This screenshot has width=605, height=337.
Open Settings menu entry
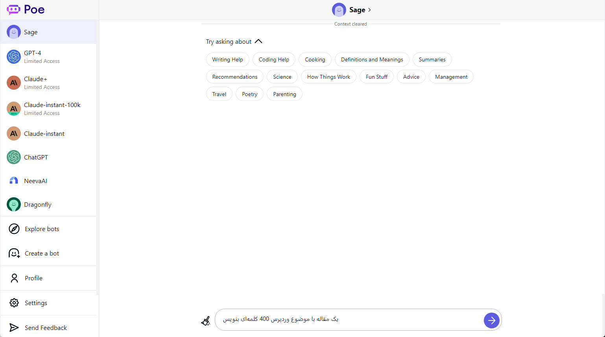point(48,303)
